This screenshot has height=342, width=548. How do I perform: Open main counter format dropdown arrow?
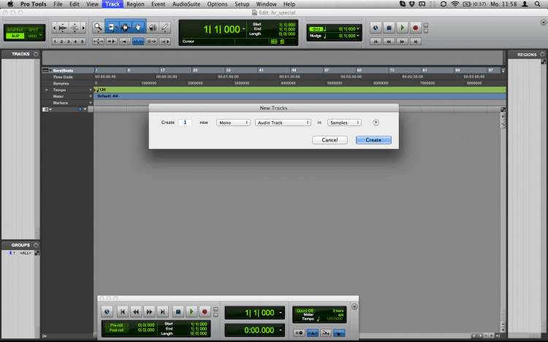[243, 29]
